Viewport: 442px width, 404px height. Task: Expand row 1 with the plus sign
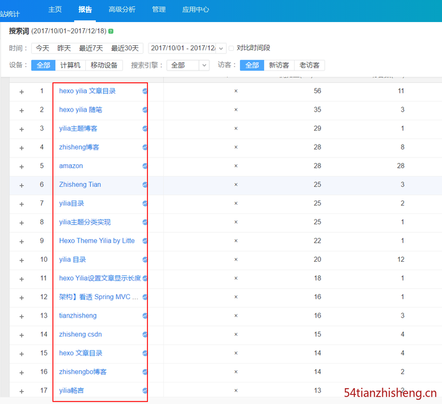21,92
